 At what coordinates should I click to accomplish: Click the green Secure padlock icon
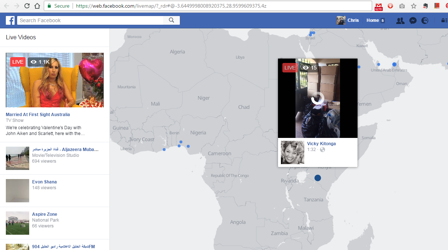[x=50, y=6]
